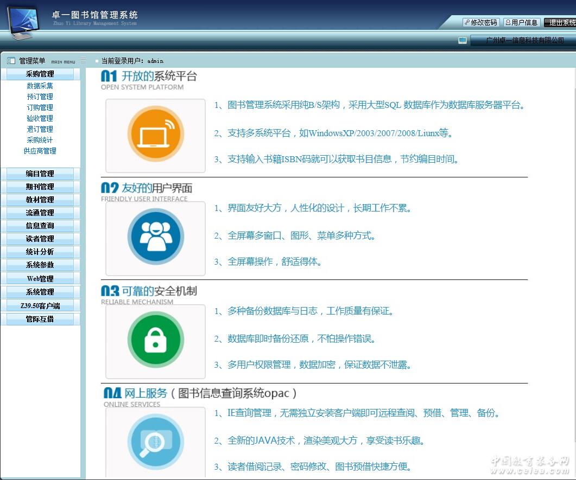
Task: Click the lines icon next to MAIN MENU
Action: click(x=83, y=60)
